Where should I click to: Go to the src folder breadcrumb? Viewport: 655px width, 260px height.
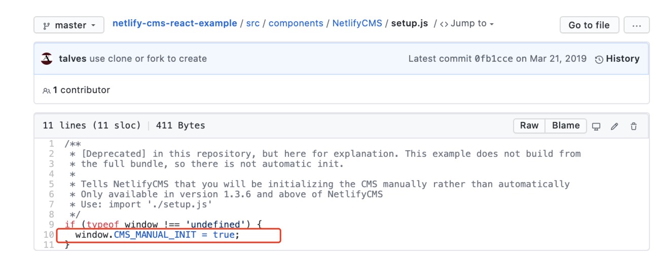[252, 23]
